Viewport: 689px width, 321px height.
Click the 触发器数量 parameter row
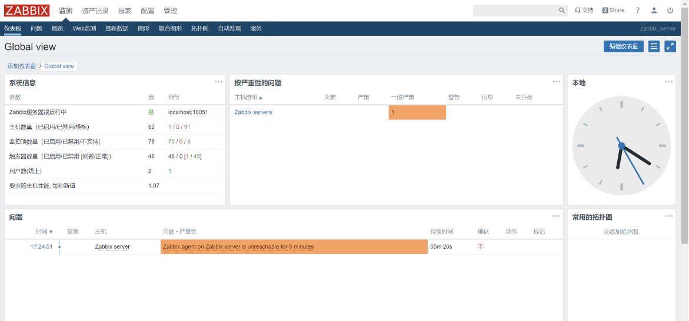coord(115,156)
